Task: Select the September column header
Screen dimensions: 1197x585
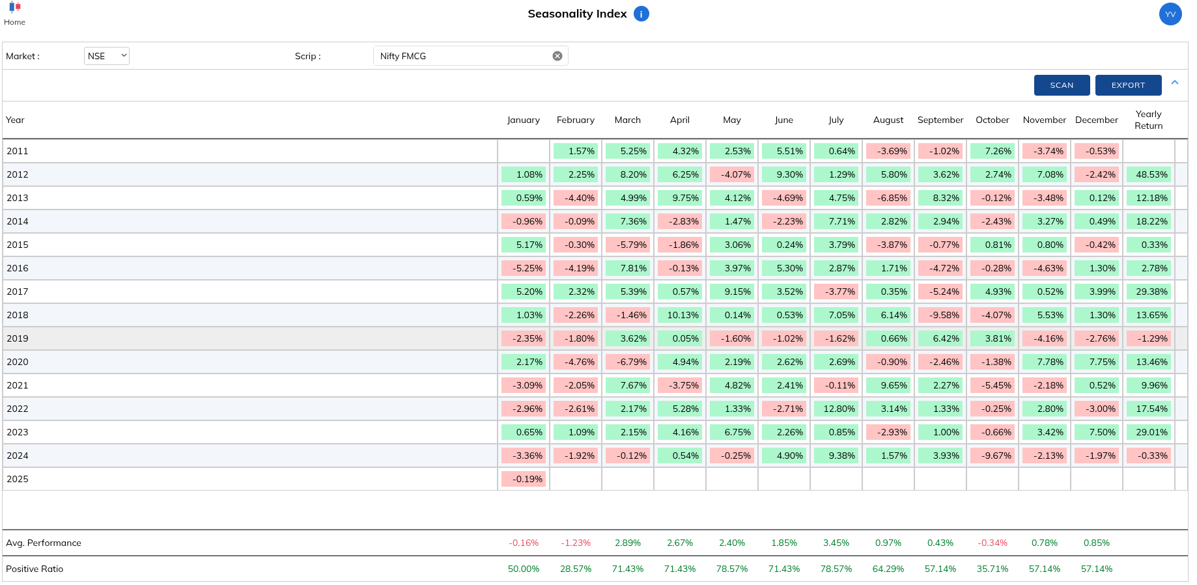Action: click(940, 120)
